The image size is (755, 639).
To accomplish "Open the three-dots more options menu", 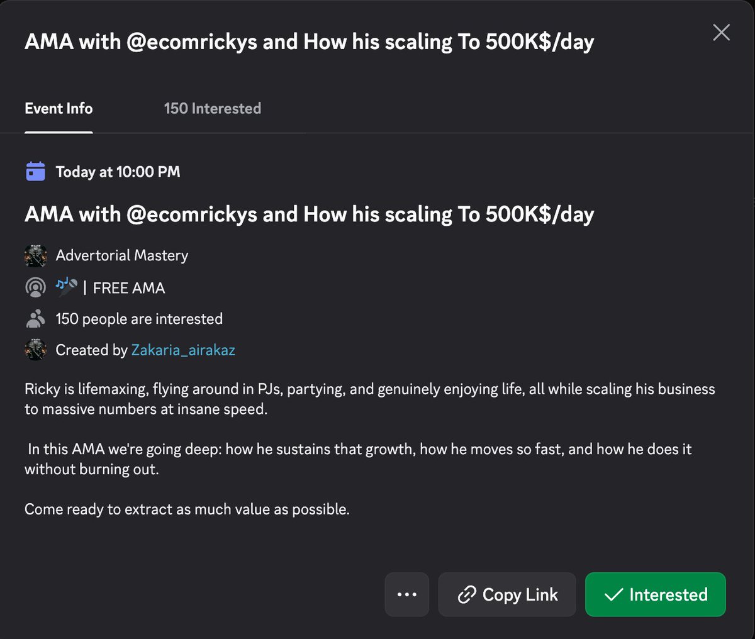I will point(407,594).
